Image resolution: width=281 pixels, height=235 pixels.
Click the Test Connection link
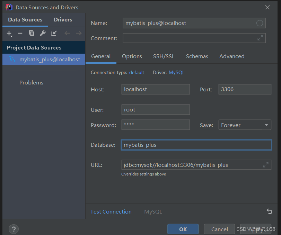111,212
